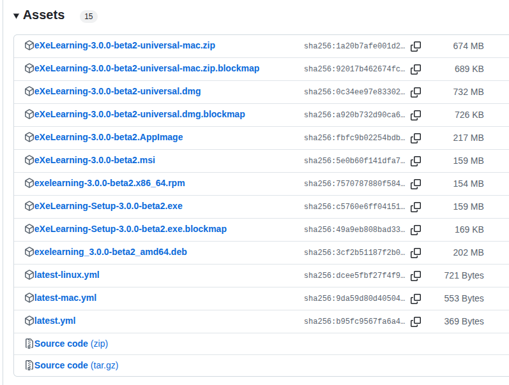
Task: Click the Assets heading
Action: tap(44, 15)
